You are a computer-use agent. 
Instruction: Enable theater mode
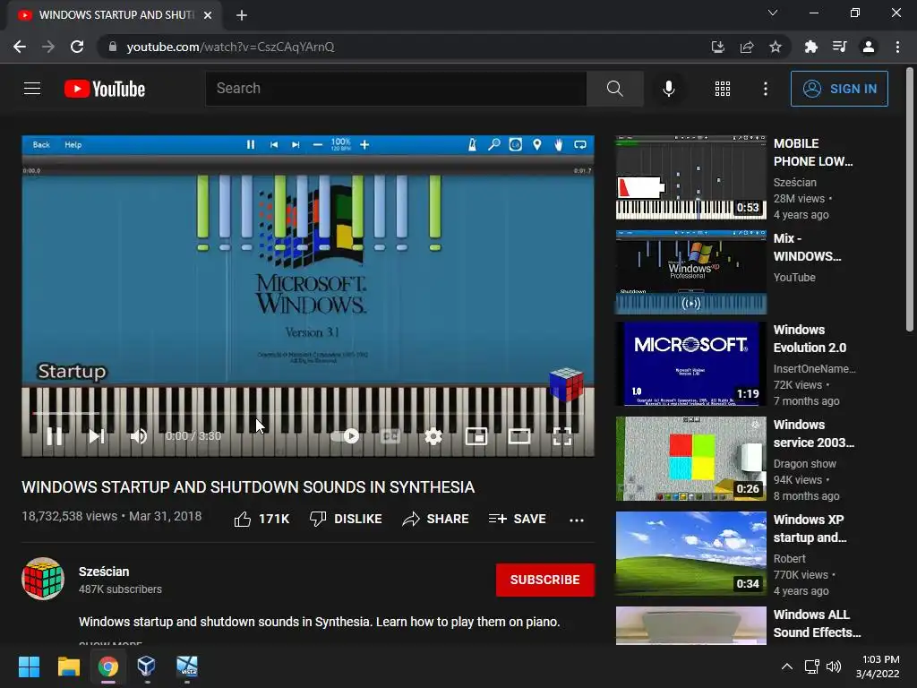[519, 436]
